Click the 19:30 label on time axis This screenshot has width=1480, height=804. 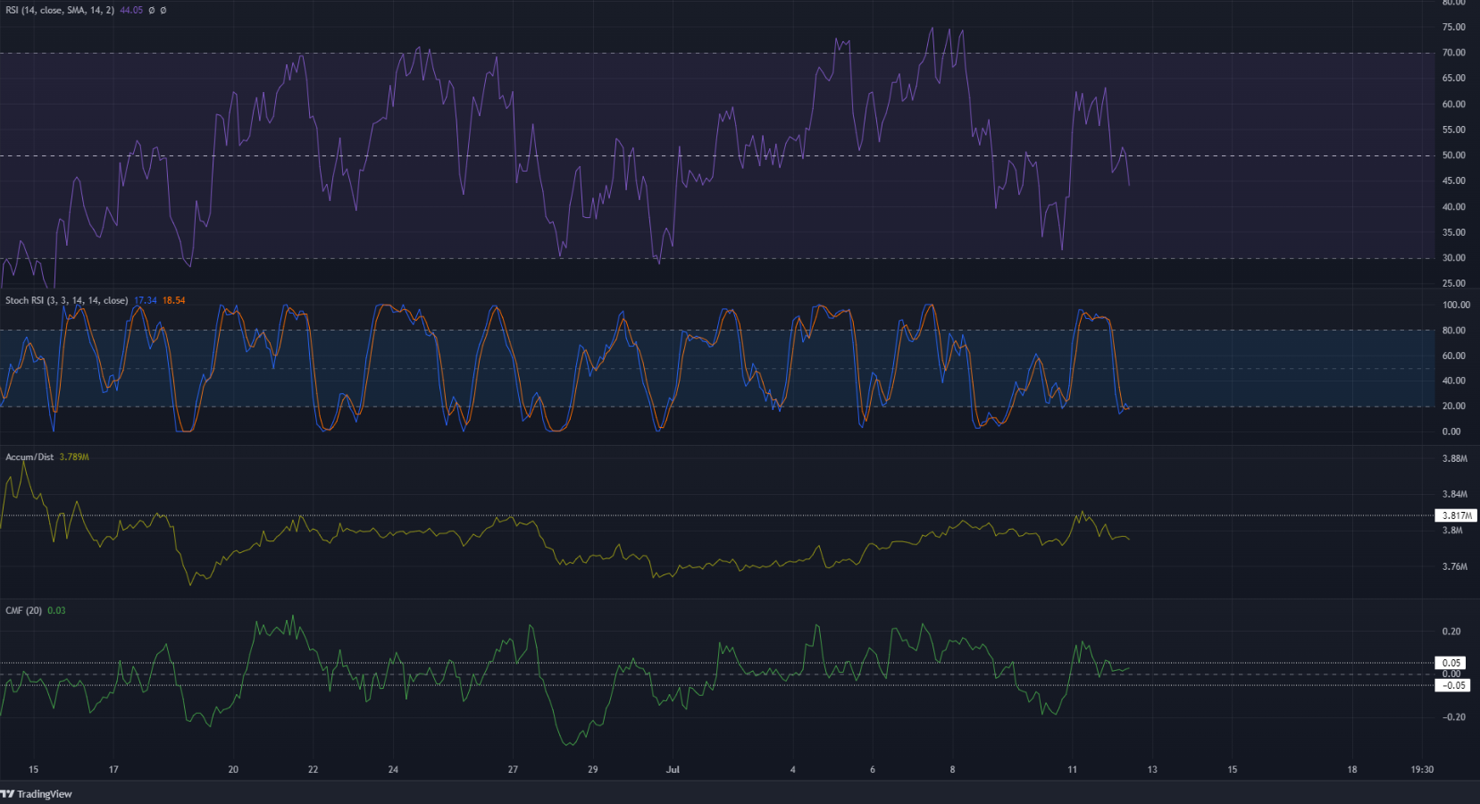pyautogui.click(x=1421, y=769)
